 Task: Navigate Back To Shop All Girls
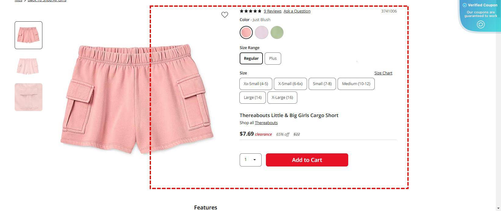pyautogui.click(x=46, y=1)
